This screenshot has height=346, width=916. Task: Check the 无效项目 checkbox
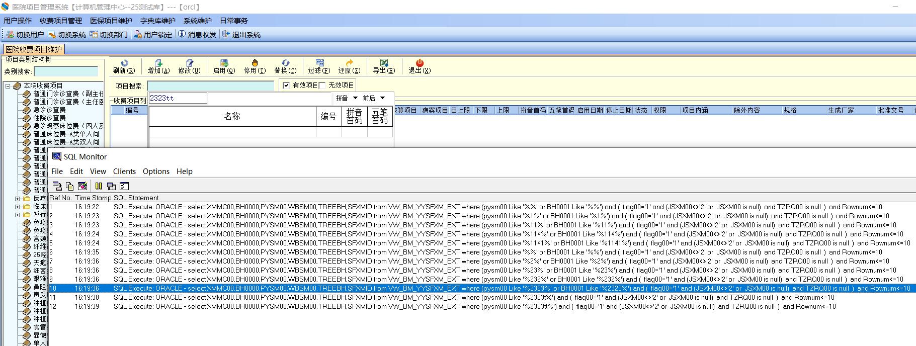pos(322,85)
